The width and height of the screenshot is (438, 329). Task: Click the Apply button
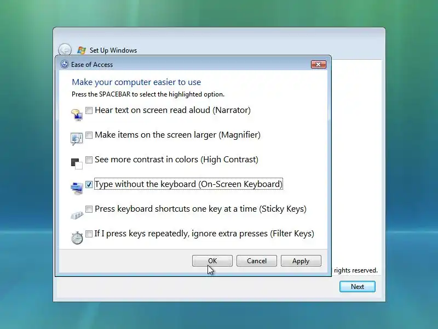click(x=301, y=261)
